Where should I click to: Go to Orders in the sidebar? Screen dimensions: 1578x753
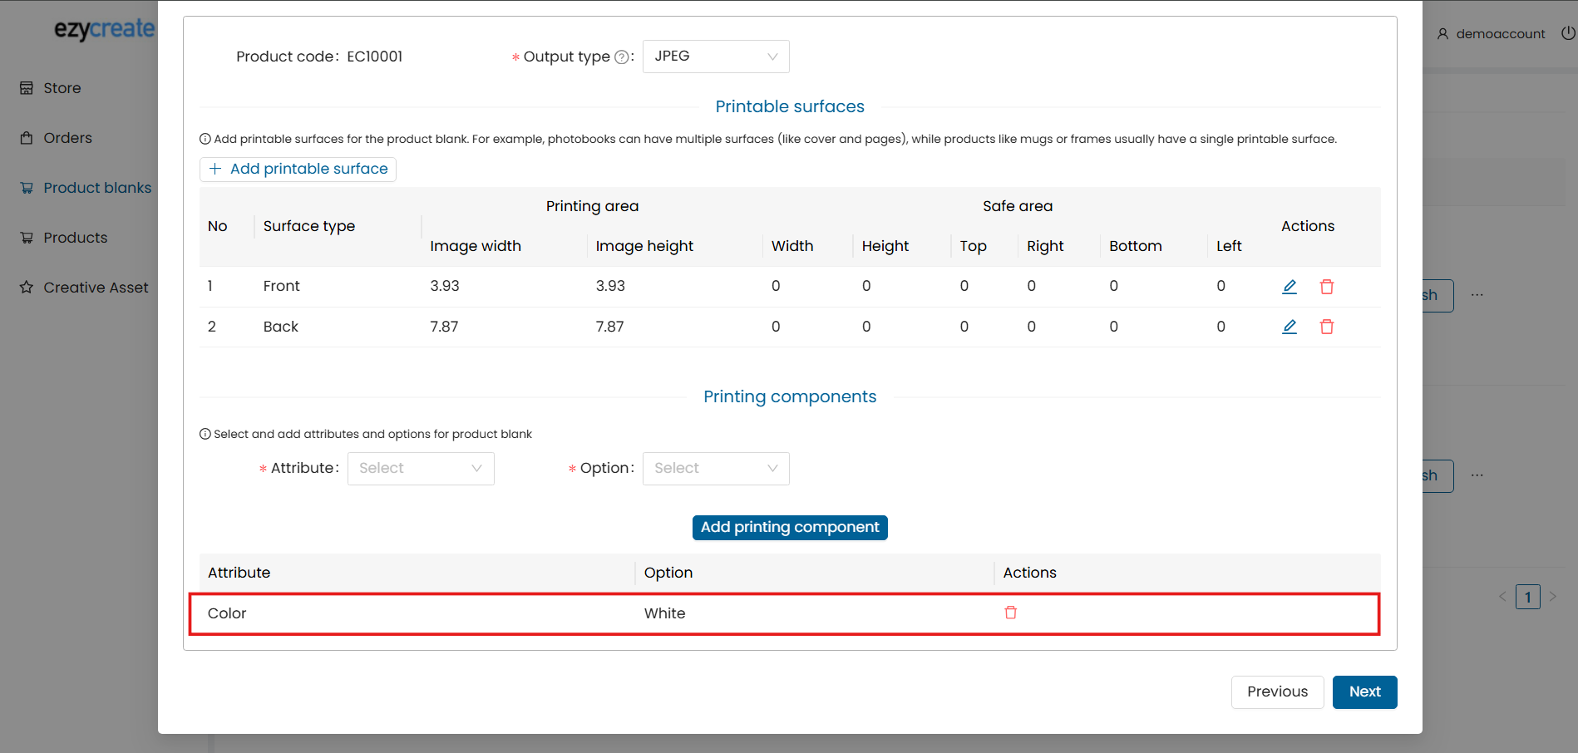[67, 138]
